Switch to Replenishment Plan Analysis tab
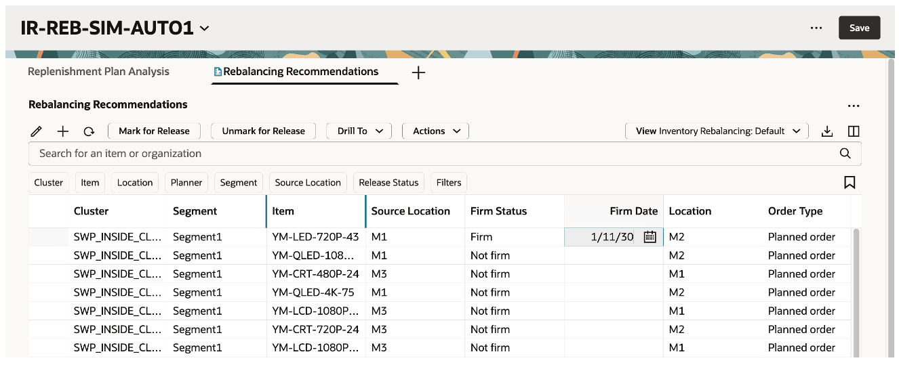 click(98, 72)
